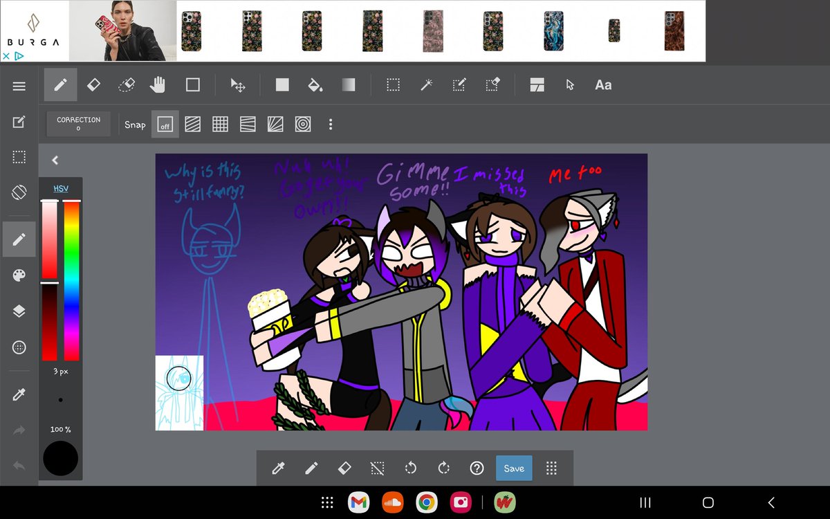Select the Gradient tool
830x519 pixels.
(x=349, y=84)
